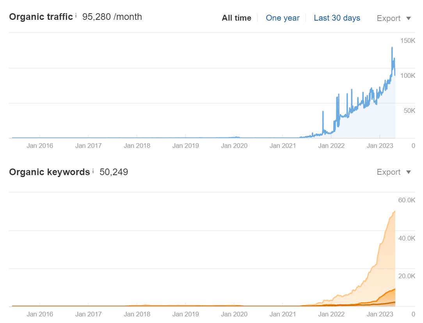Click the Jan 2016 label on traffic chart
This screenshot has height=323, width=423.
click(x=39, y=146)
